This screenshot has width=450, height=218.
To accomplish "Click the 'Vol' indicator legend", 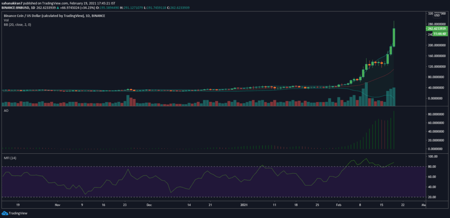I will [6, 20].
